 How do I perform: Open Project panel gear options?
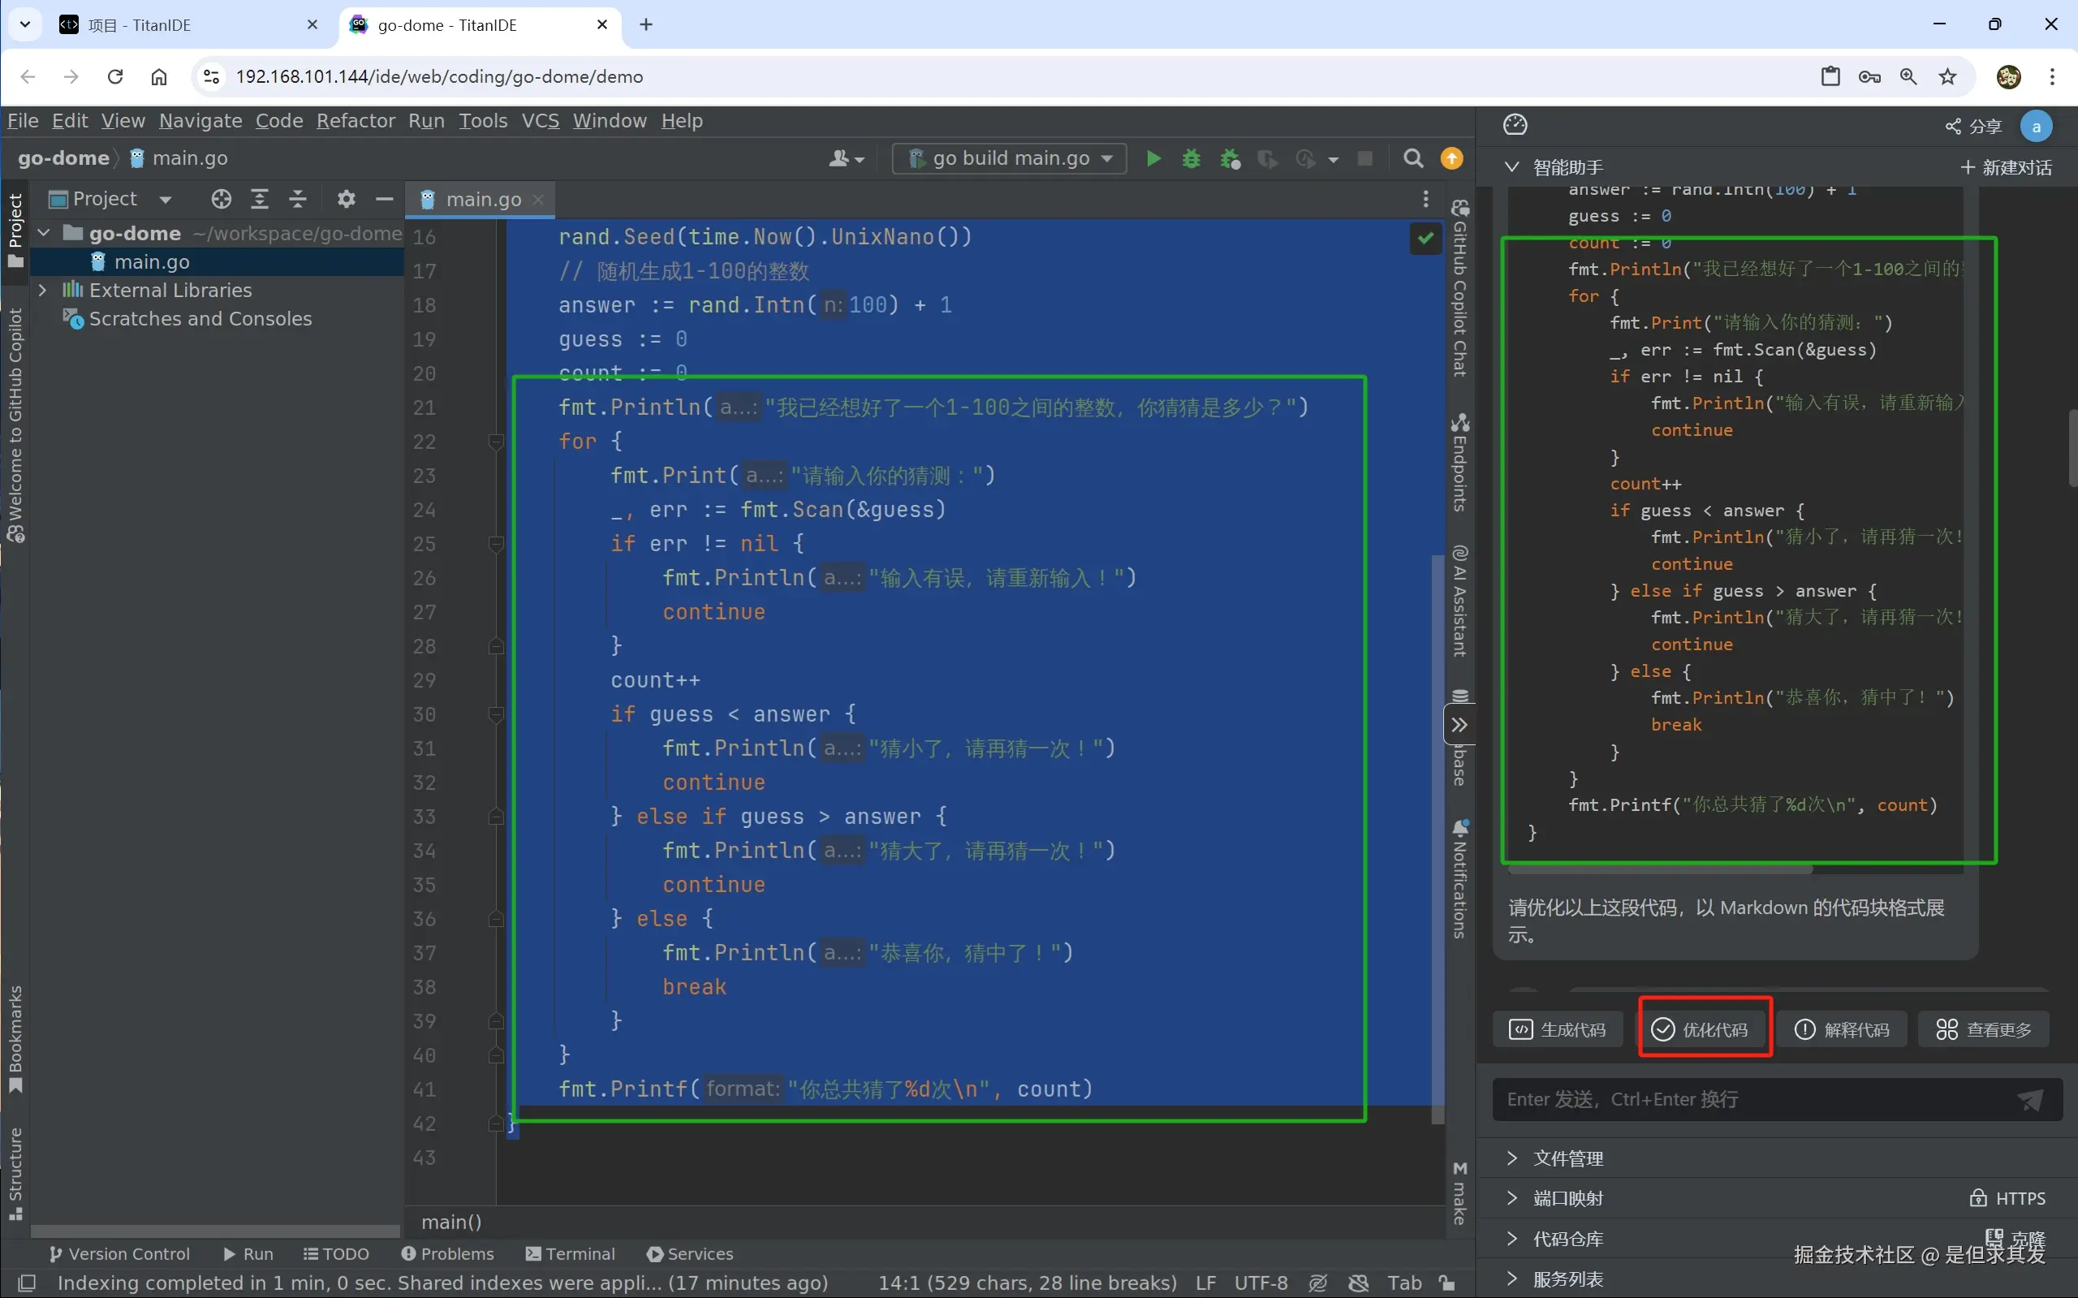346,199
